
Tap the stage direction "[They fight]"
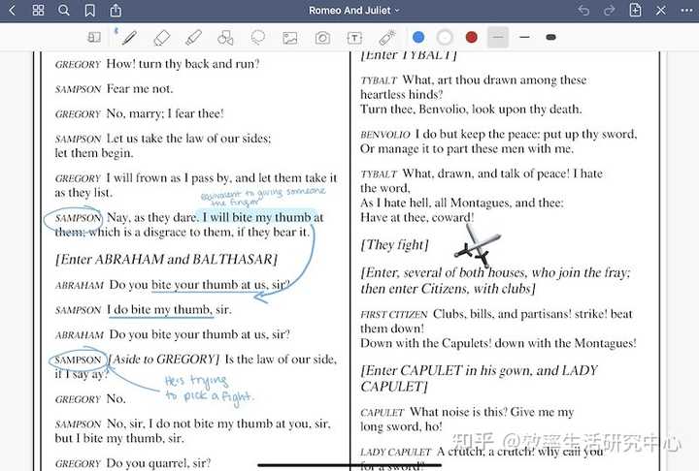[x=394, y=245]
